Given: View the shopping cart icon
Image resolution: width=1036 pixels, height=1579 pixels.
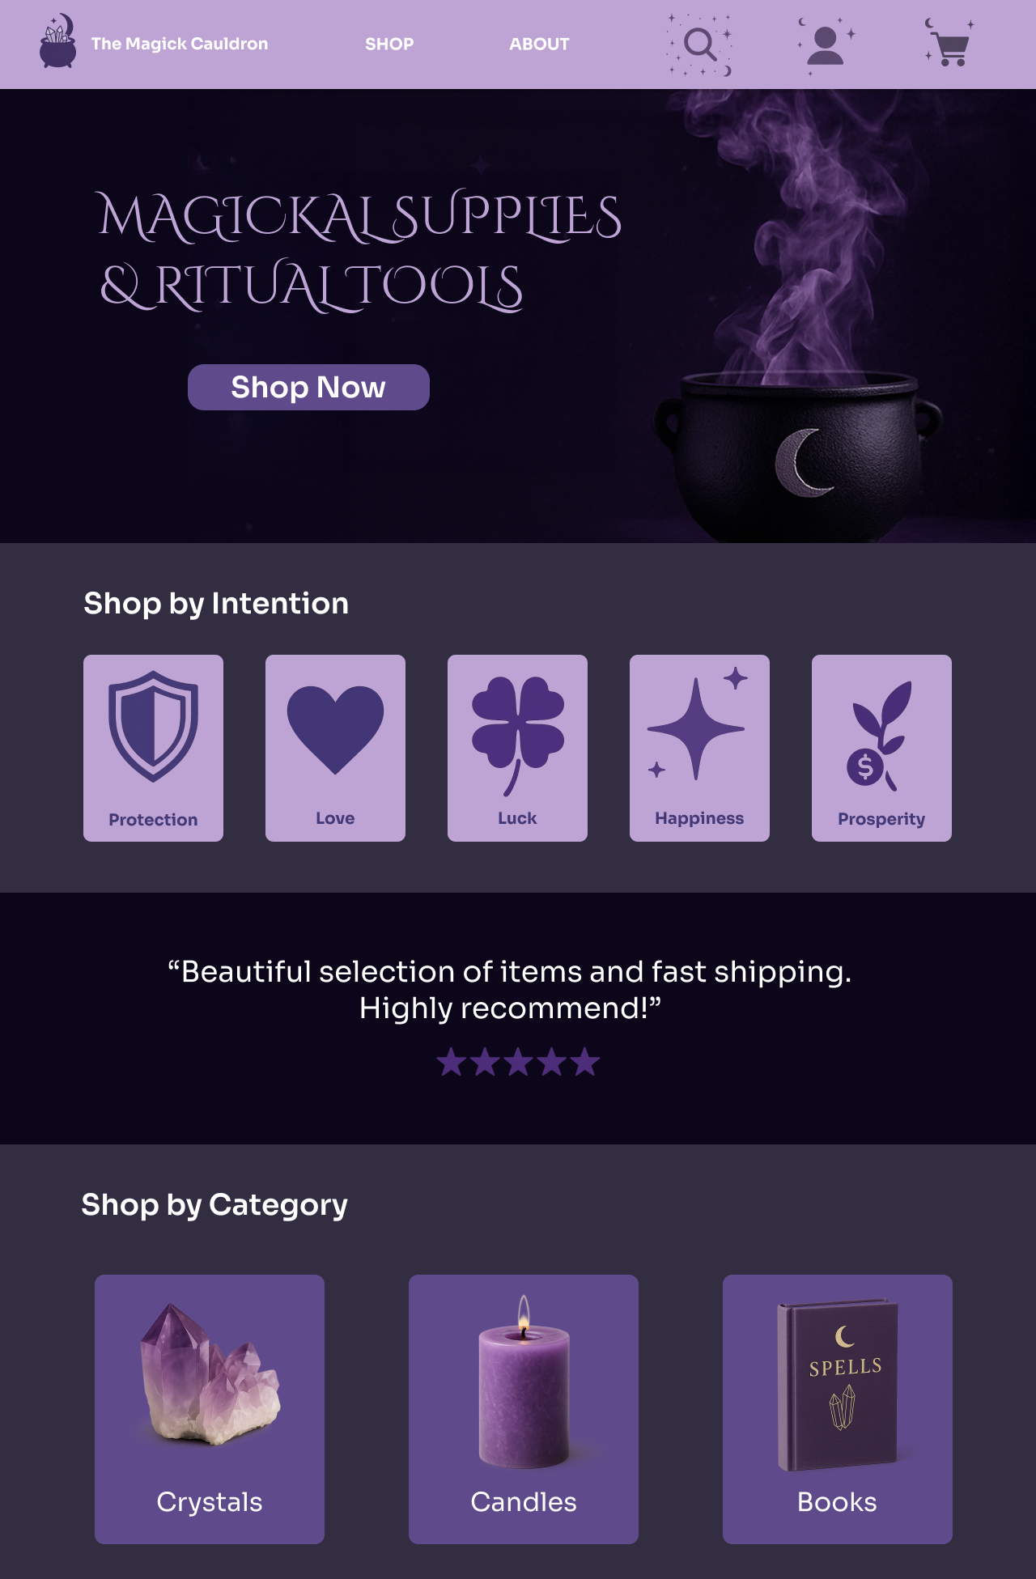Looking at the screenshot, I should 949,44.
